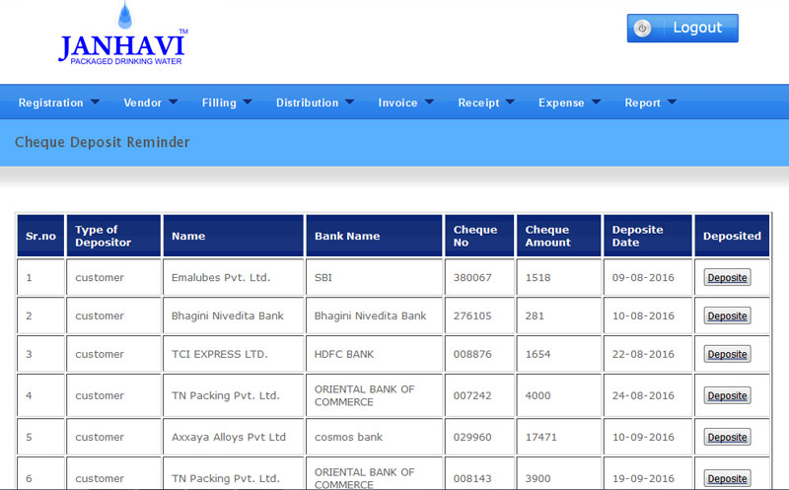This screenshot has width=789, height=490.
Task: Select cheque amount 1654
Action: (x=558, y=354)
